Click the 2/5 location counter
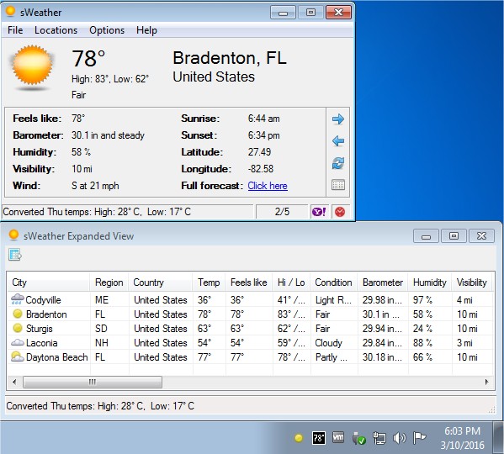This screenshot has height=454, width=504. coord(282,212)
